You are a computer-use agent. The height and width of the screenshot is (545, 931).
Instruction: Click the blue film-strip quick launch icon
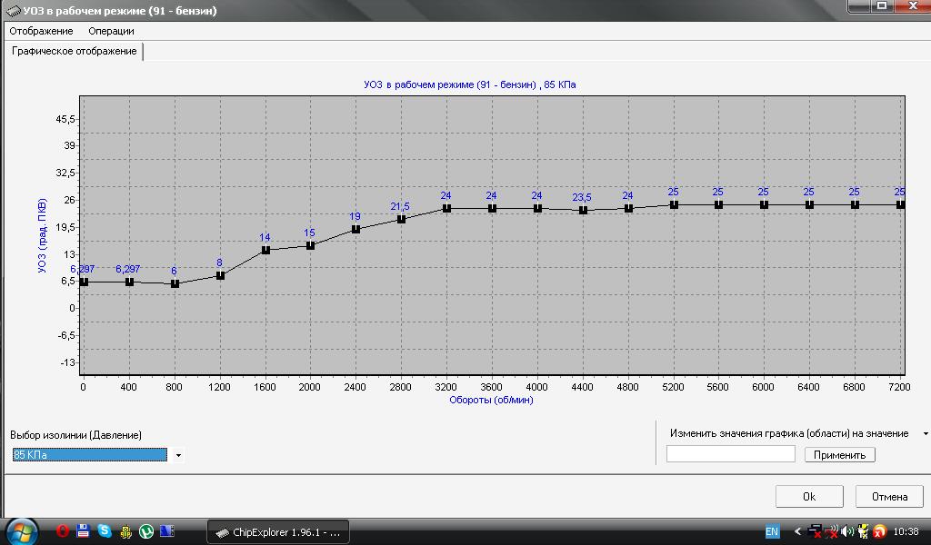coord(167,530)
